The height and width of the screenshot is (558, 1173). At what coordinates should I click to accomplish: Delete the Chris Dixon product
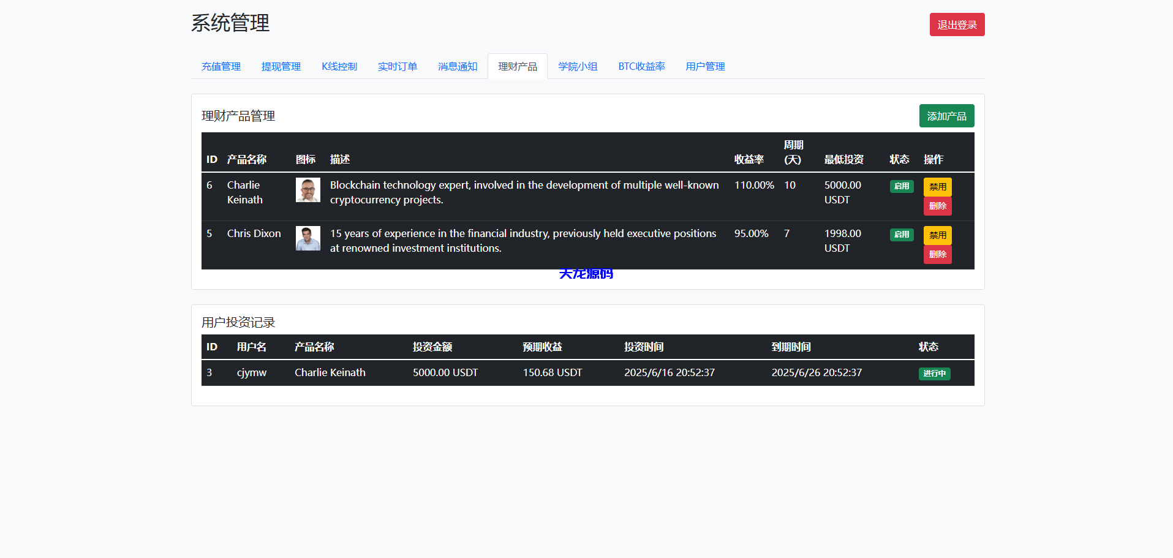[x=937, y=255]
